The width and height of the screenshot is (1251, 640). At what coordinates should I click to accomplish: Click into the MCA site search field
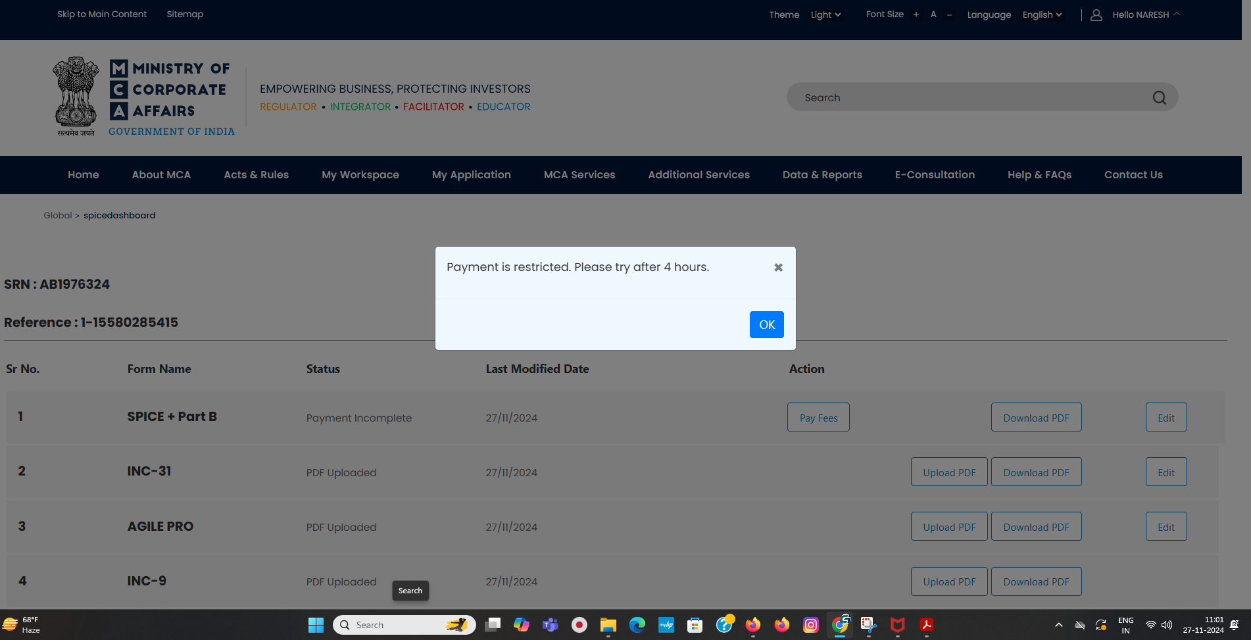click(967, 98)
